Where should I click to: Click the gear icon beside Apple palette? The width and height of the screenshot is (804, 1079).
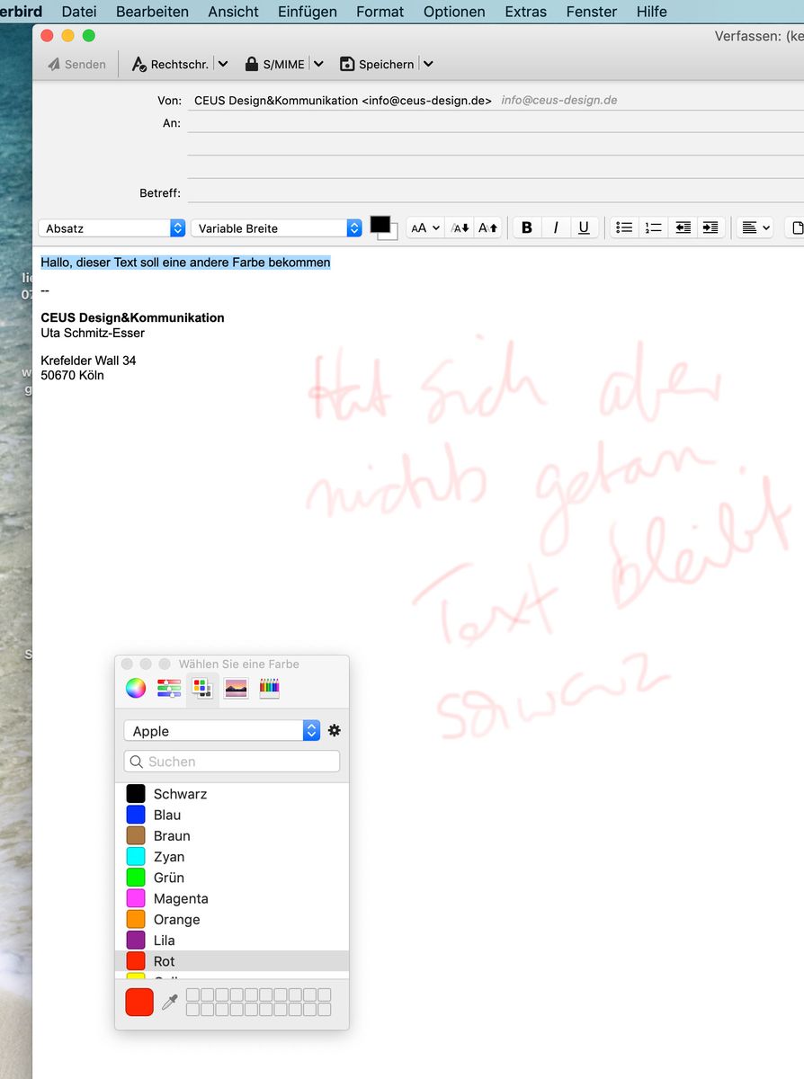click(x=335, y=731)
